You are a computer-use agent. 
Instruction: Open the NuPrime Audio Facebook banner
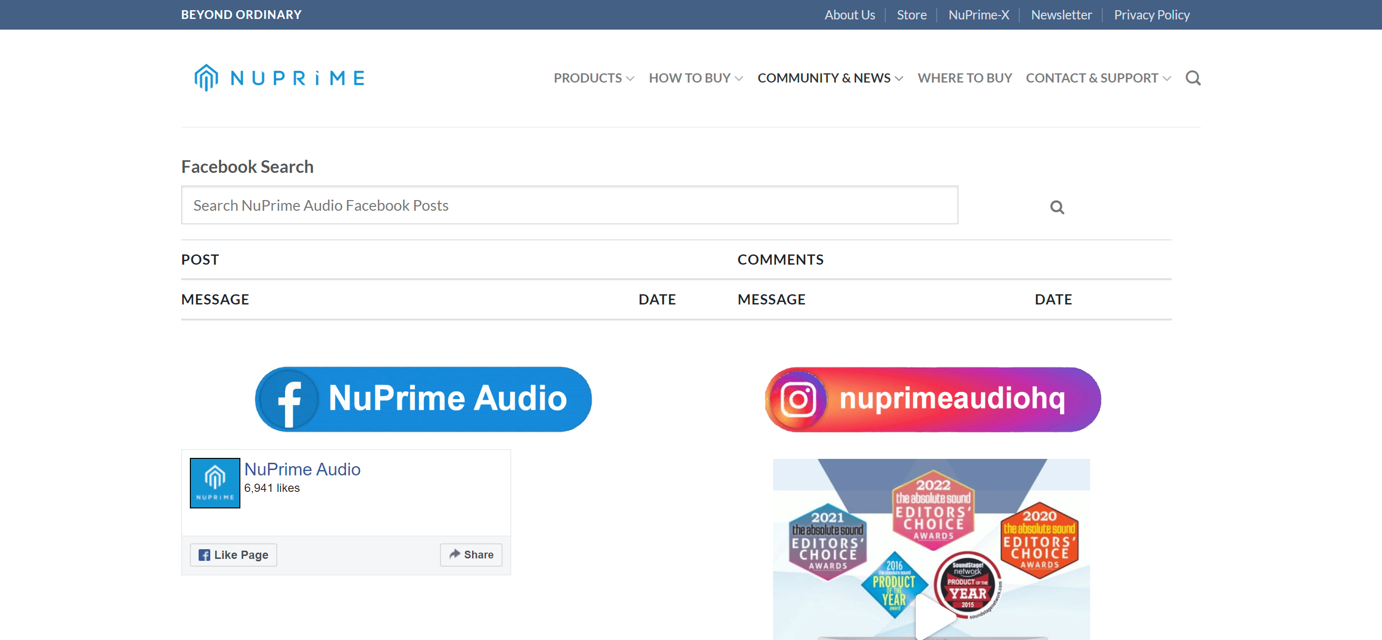423,399
